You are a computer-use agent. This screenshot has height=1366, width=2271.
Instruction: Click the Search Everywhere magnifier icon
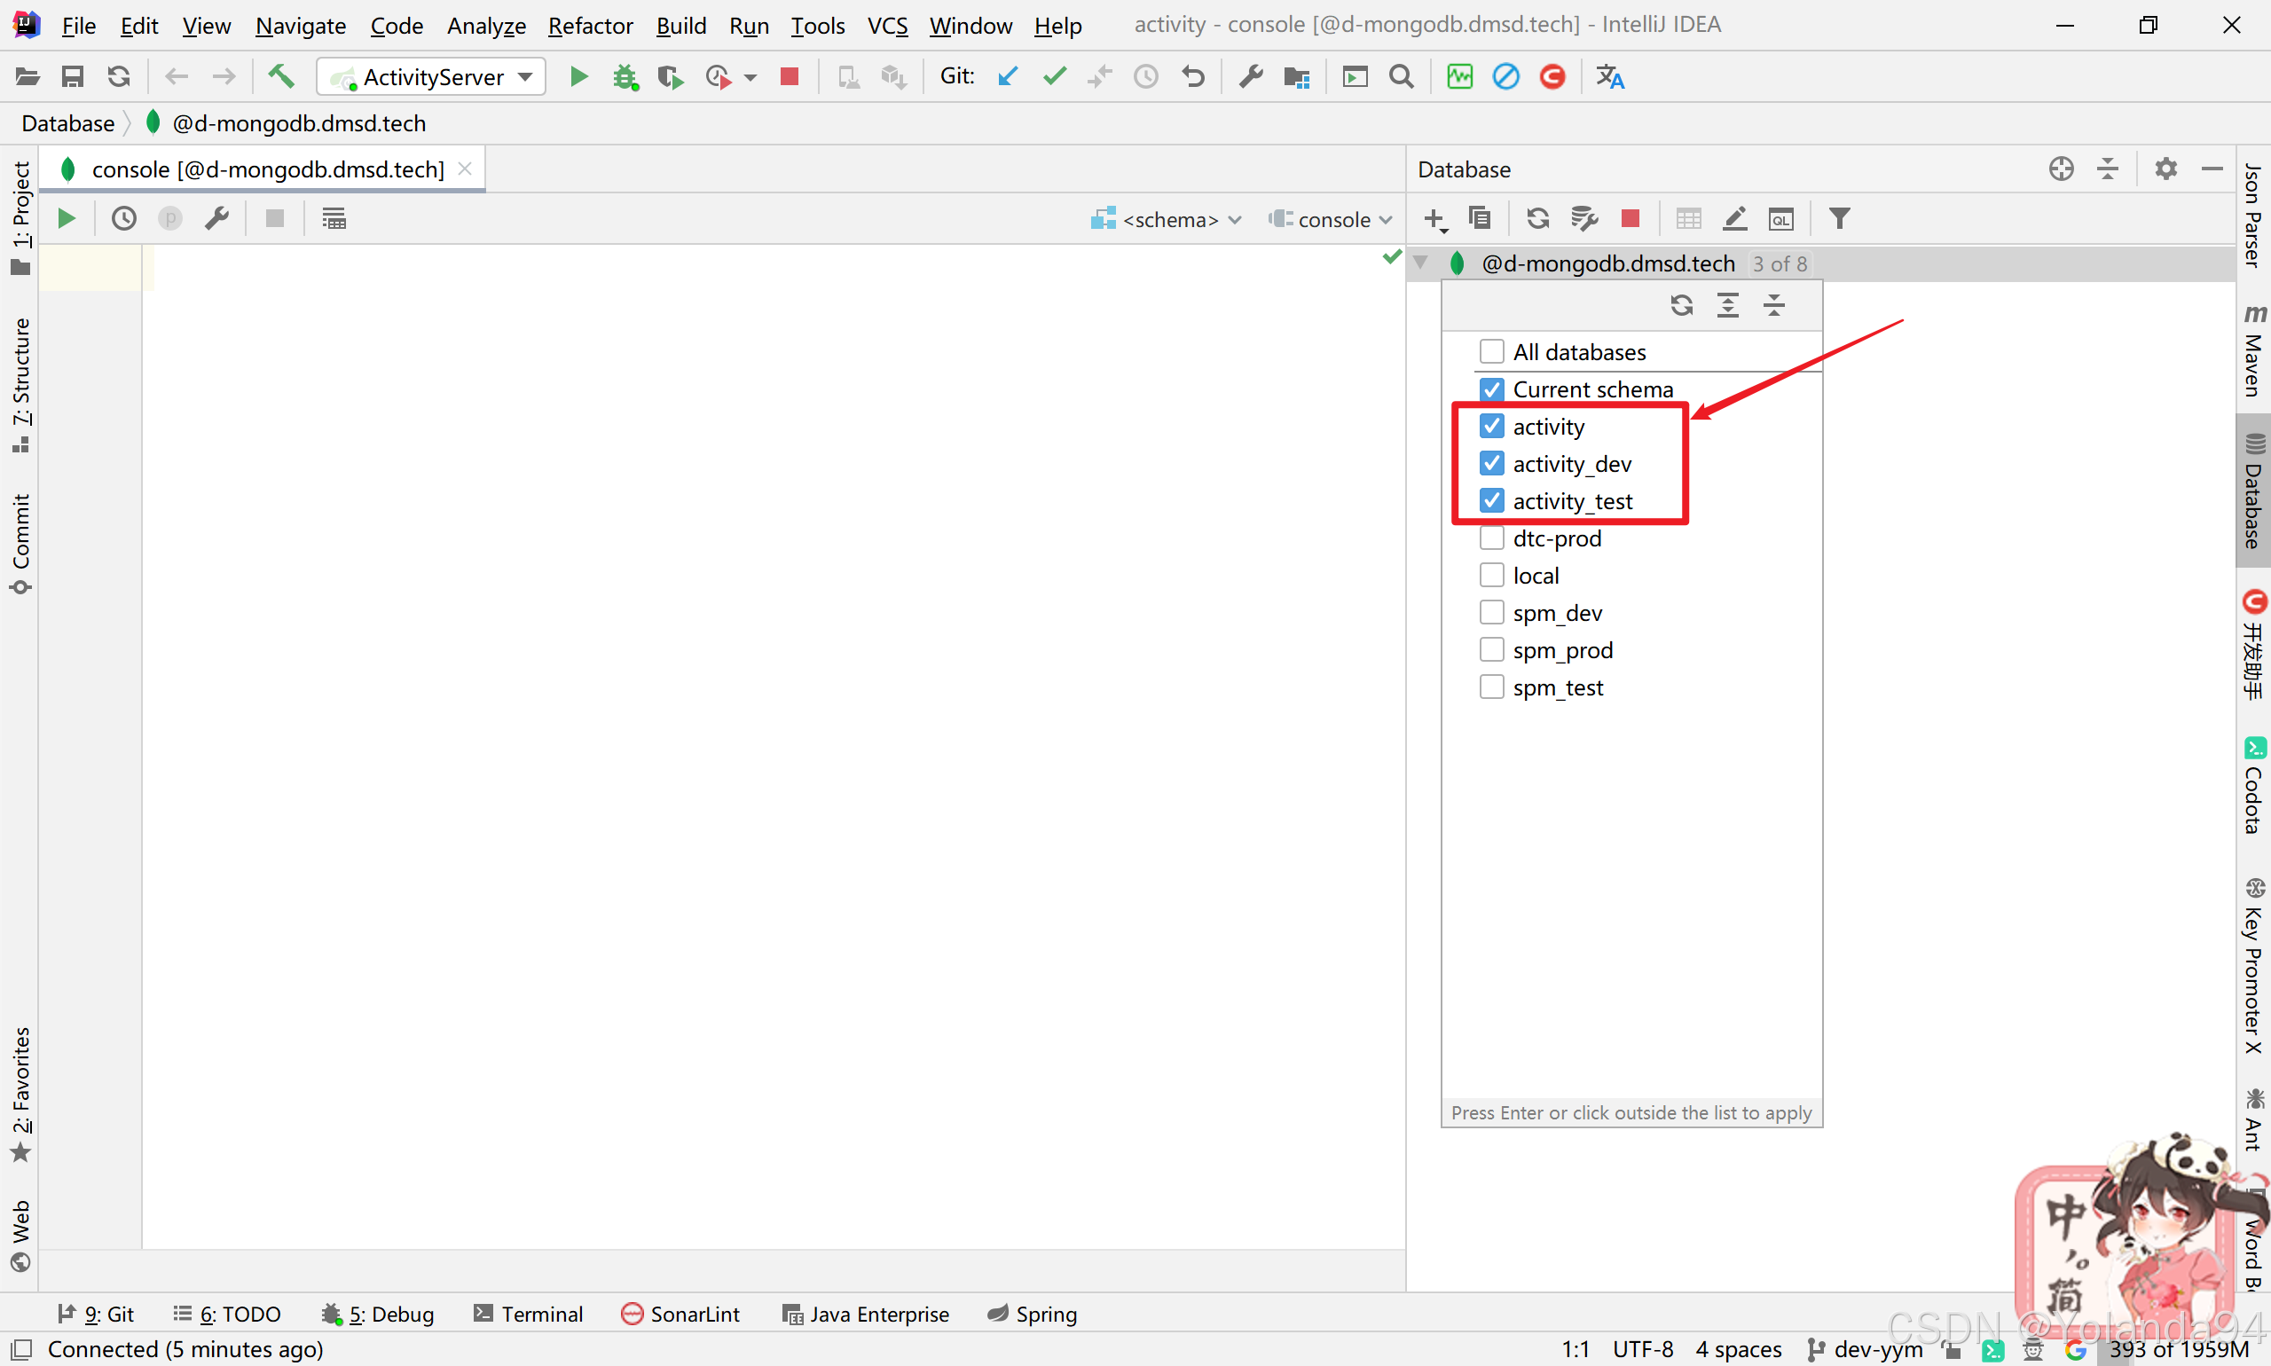tap(1401, 77)
